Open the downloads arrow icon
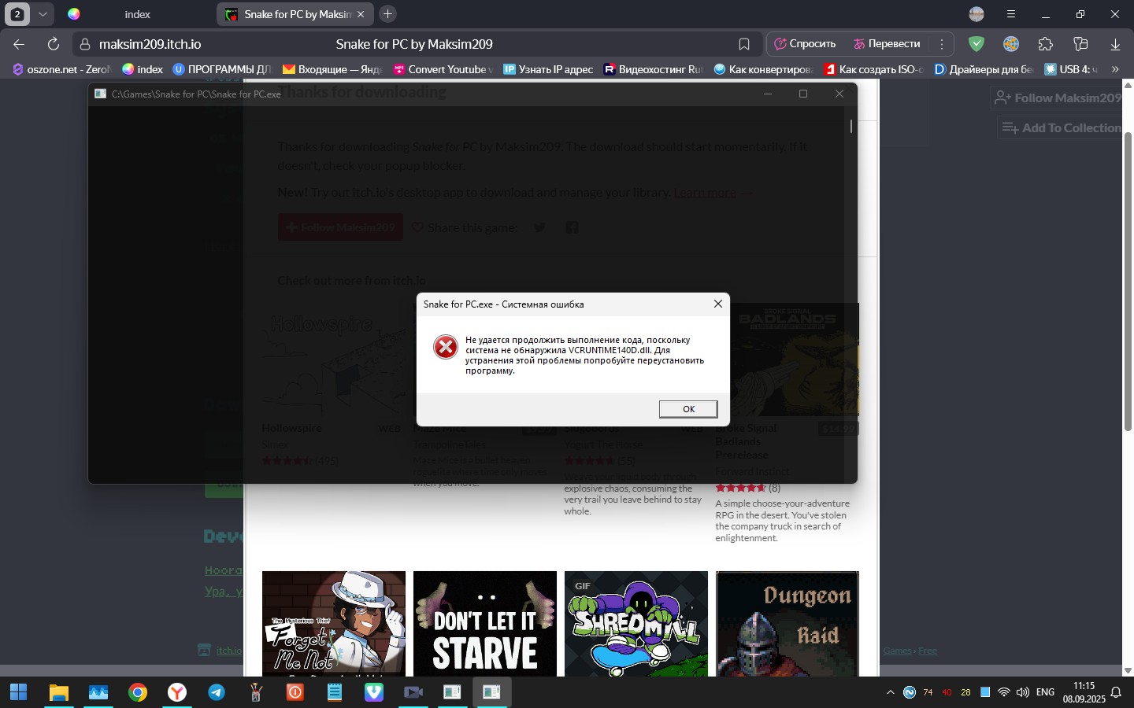 [x=1115, y=44]
